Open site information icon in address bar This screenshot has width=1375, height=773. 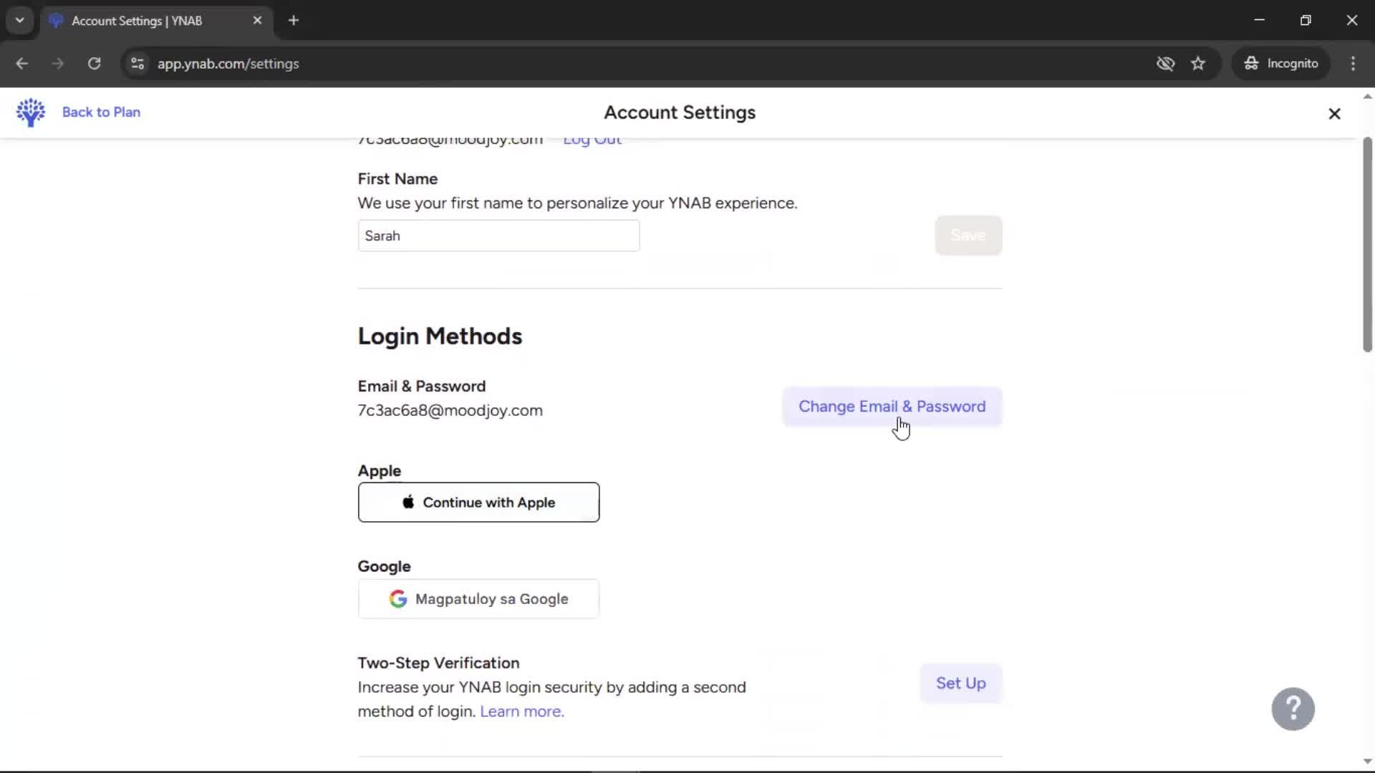click(137, 64)
